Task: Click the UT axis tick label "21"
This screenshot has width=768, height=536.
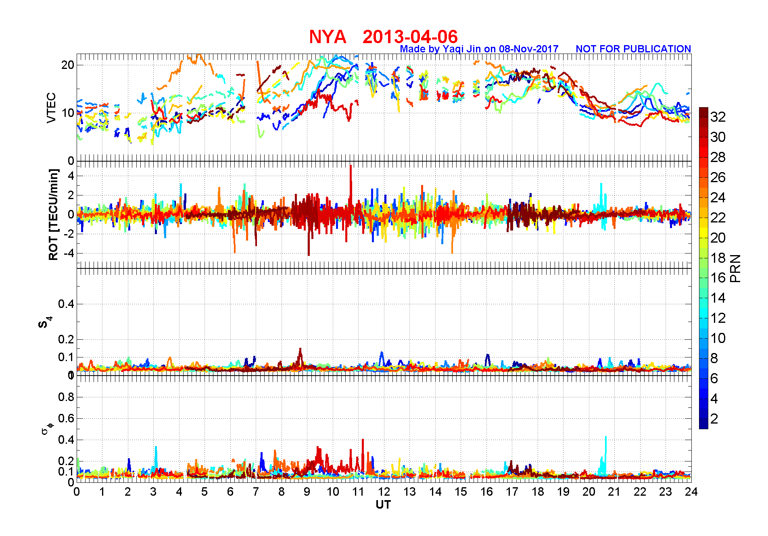Action: pos(614,492)
